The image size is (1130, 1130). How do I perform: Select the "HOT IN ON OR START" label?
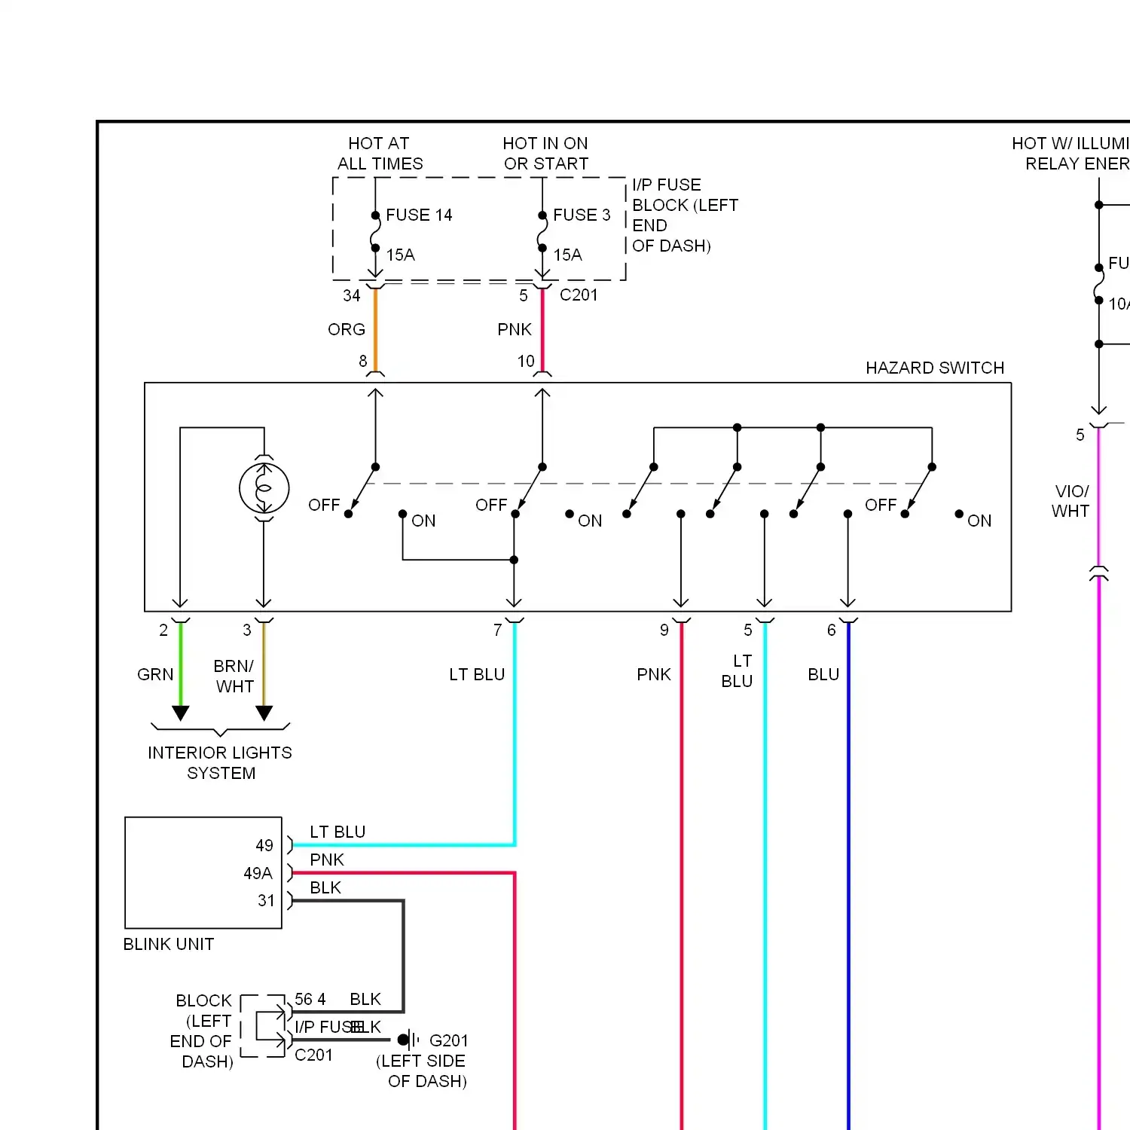546,153
